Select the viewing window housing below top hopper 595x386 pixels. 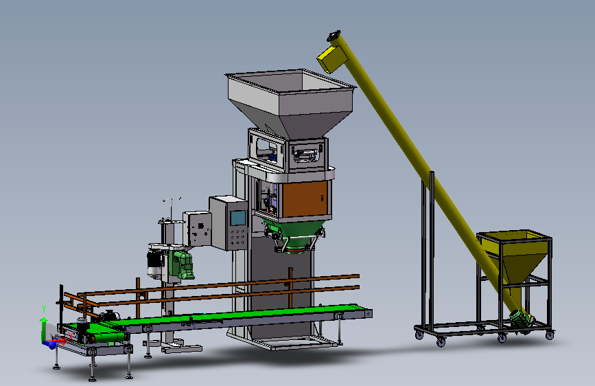(288, 151)
